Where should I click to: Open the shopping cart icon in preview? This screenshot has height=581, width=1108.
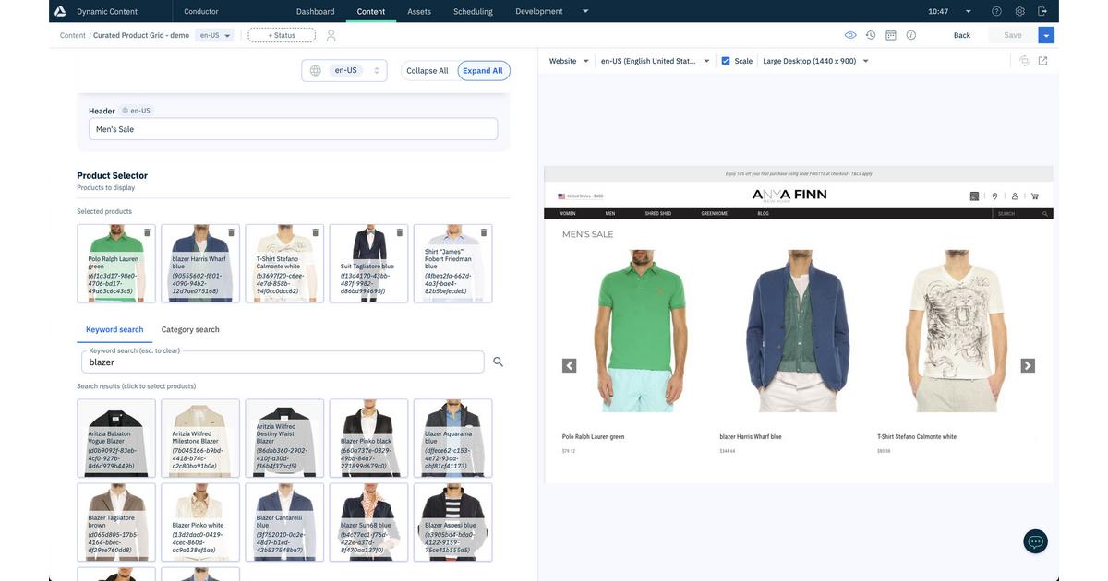click(1035, 196)
